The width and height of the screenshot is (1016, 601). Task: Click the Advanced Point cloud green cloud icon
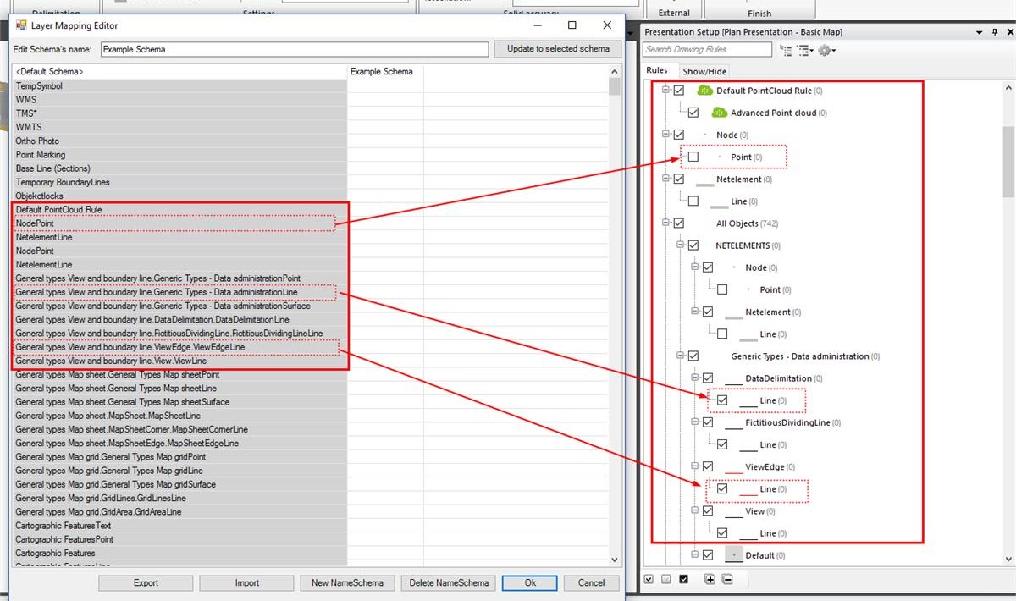pos(719,113)
